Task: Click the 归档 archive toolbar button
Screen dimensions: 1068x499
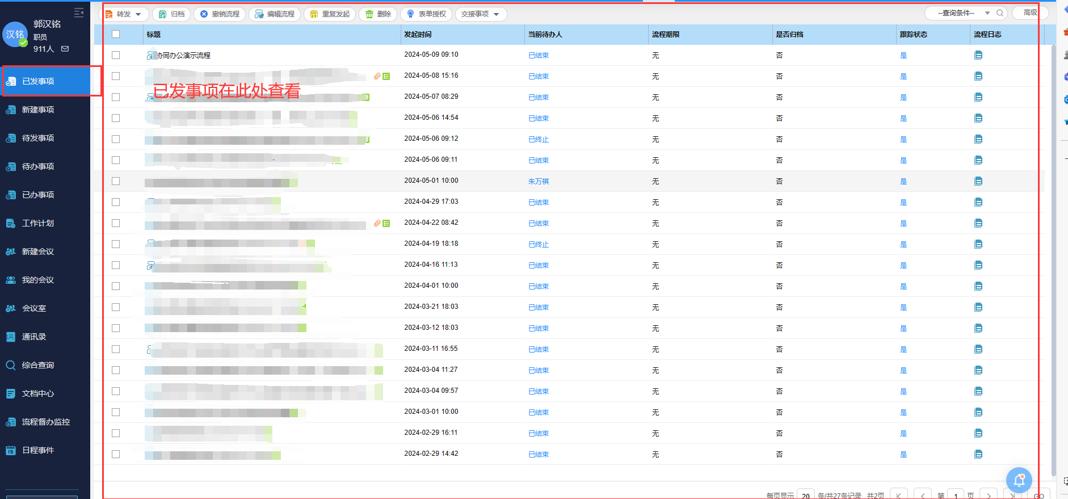Action: coord(171,14)
